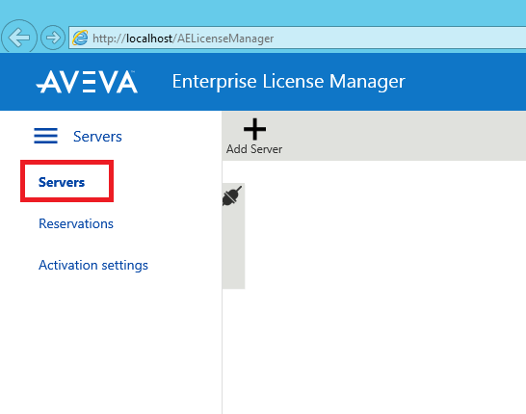Click the word localhost in the URL
The width and height of the screenshot is (526, 414).
click(149, 39)
